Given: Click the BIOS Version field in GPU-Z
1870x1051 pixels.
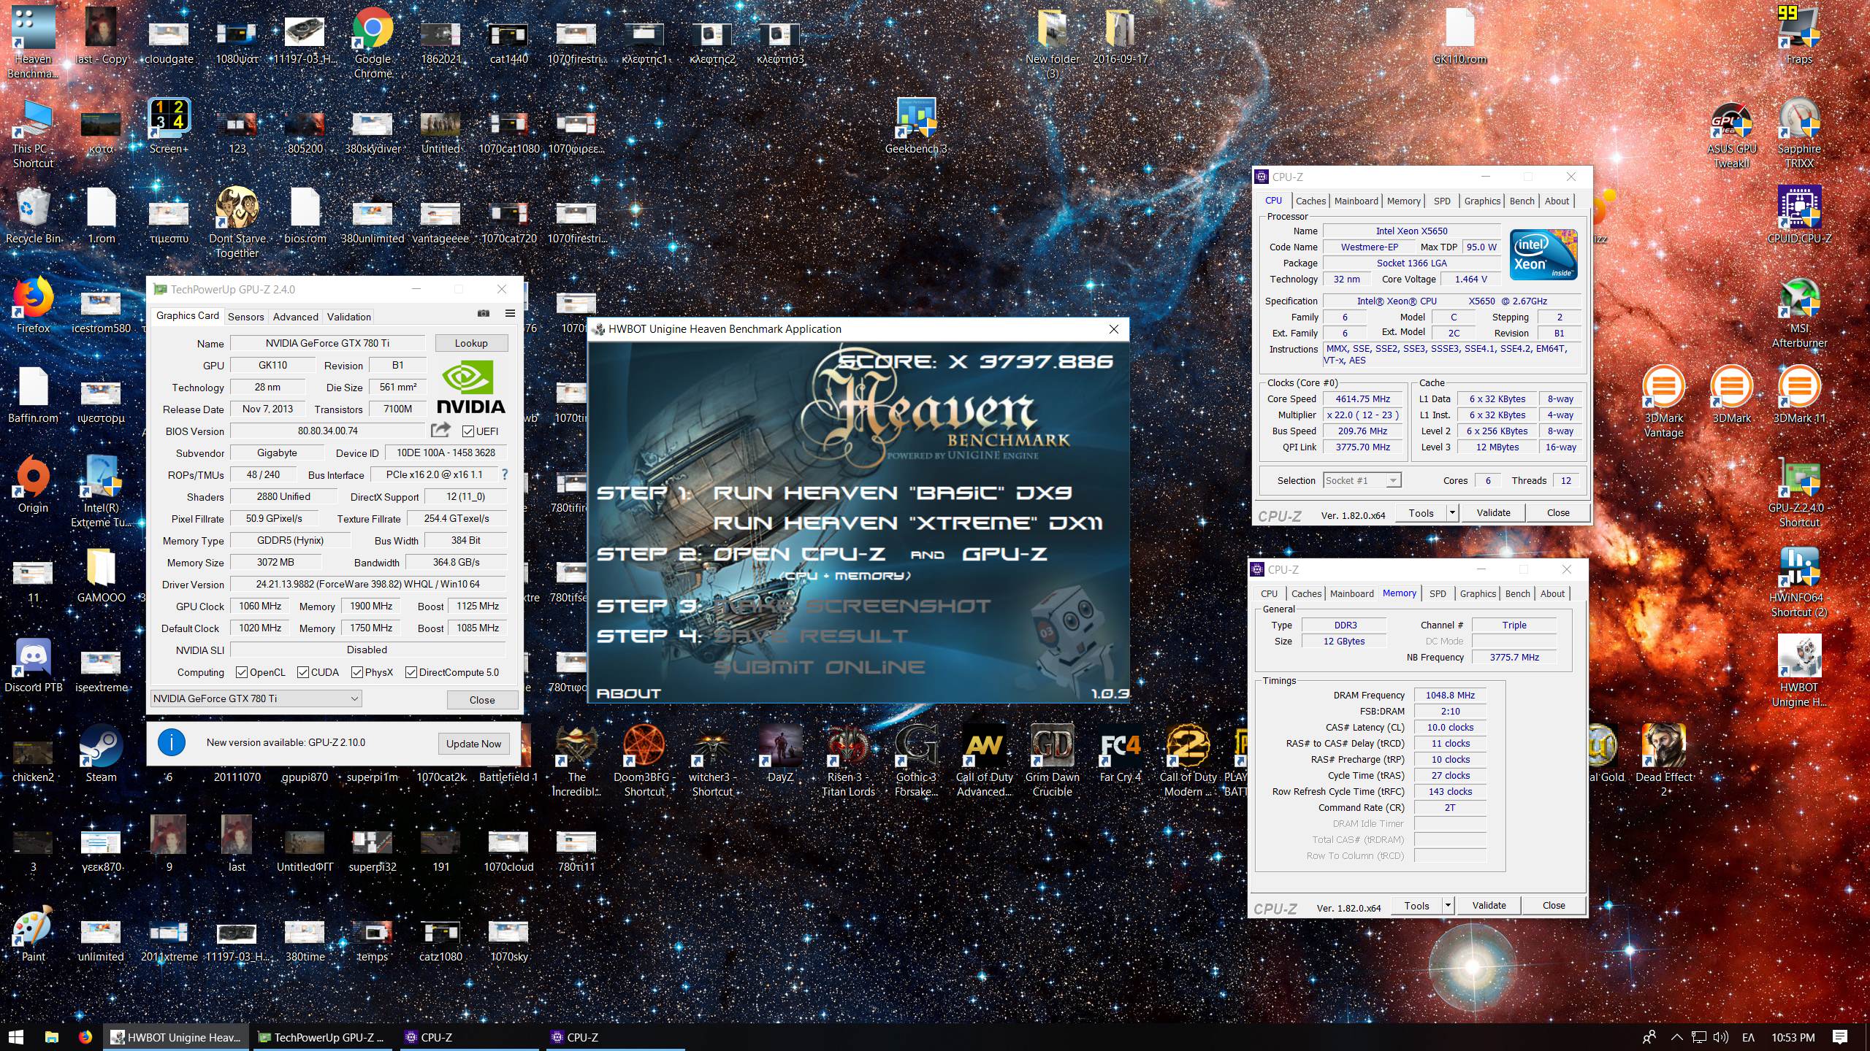Looking at the screenshot, I should coord(327,431).
